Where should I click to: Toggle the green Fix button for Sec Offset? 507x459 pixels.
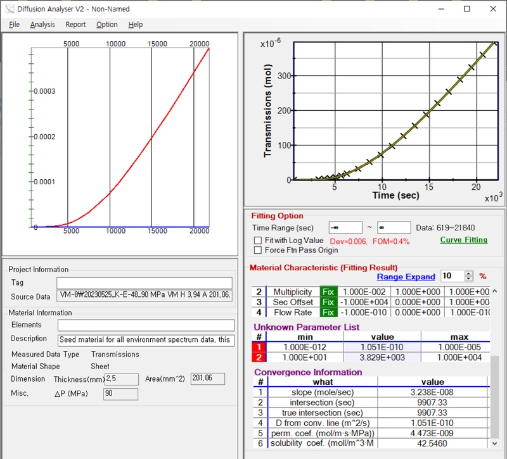[x=328, y=302]
